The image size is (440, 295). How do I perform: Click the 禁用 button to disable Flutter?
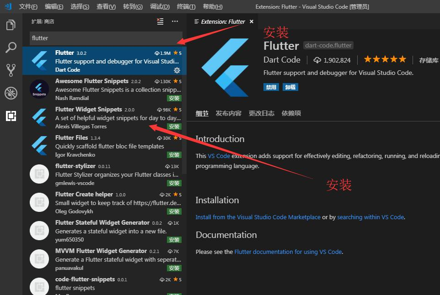pyautogui.click(x=271, y=86)
